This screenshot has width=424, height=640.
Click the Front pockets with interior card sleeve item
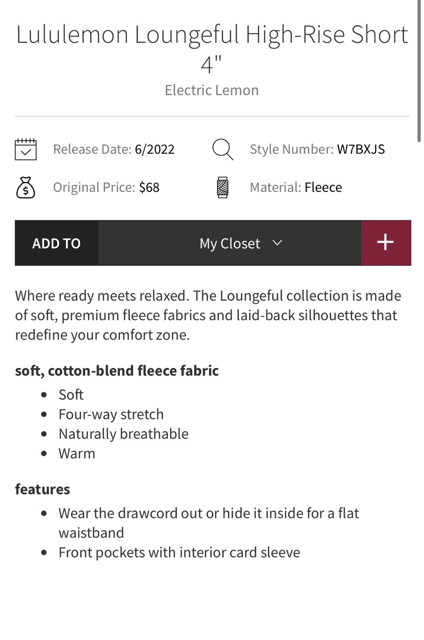(x=179, y=552)
